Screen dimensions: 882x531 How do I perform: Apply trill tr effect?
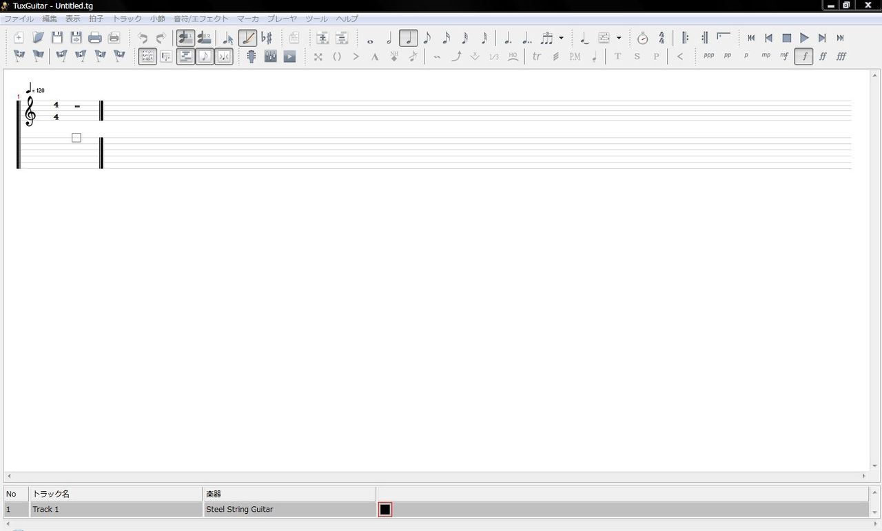tap(537, 56)
